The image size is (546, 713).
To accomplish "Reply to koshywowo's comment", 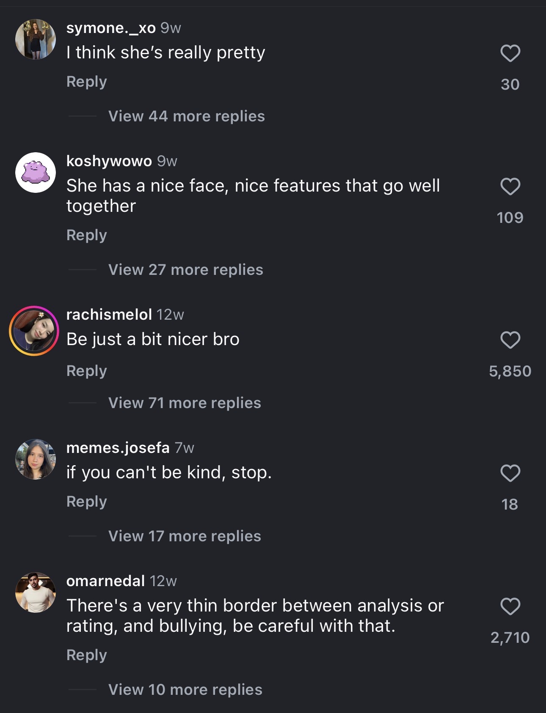I will click(x=87, y=235).
